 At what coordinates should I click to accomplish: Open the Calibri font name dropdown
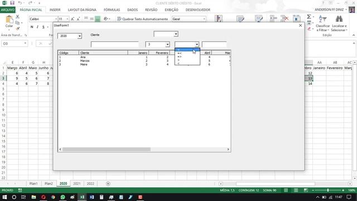(x=56, y=19)
